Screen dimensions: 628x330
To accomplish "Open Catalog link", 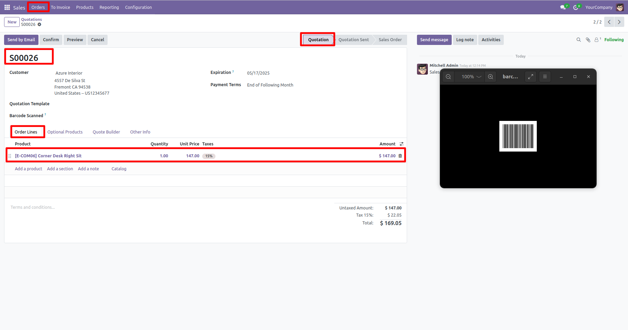I will point(119,169).
